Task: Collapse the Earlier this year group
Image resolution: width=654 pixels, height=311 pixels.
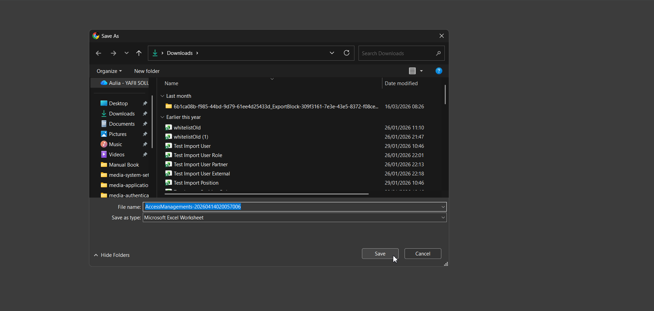Action: point(163,117)
